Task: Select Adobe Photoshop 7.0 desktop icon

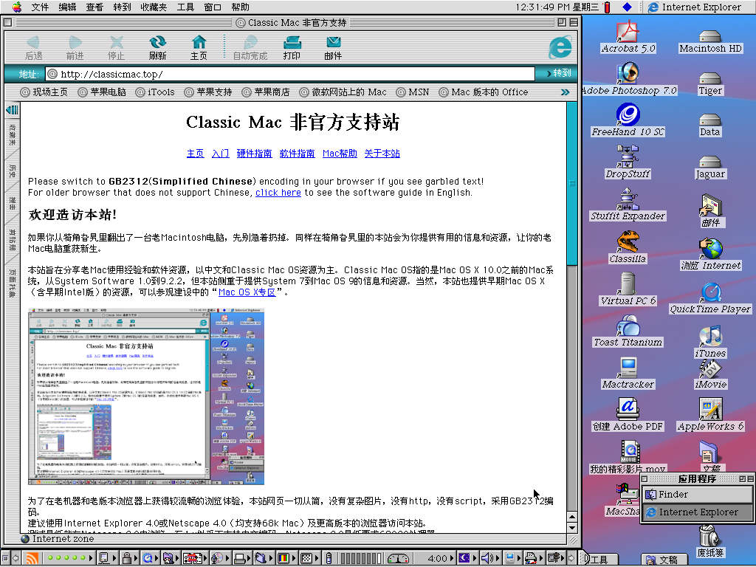Action: click(x=628, y=73)
